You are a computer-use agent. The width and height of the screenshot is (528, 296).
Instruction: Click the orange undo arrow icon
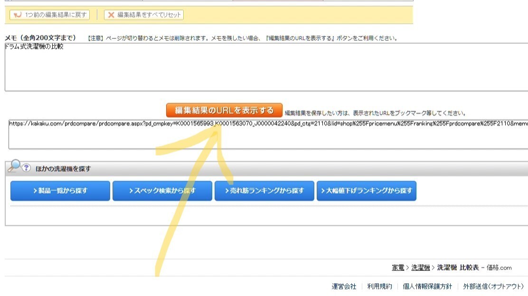click(x=17, y=15)
